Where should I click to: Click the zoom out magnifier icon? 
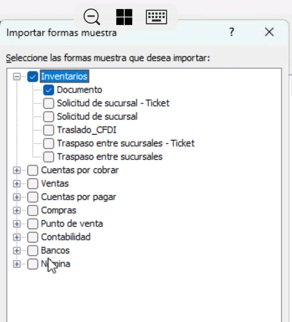(x=92, y=17)
